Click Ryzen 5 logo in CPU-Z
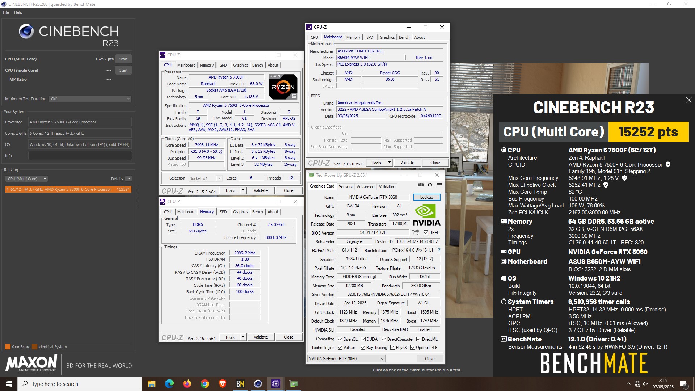Viewport: 695px width, 391px height. 283,87
